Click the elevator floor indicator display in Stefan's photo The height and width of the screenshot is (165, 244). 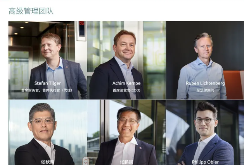(x=82, y=29)
